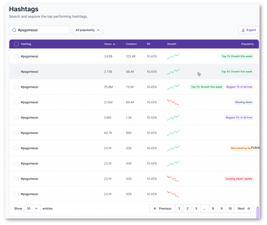This screenshot has height=225, width=267.
Task: Click the Biggest 5% of all time badge
Action: 239,118
